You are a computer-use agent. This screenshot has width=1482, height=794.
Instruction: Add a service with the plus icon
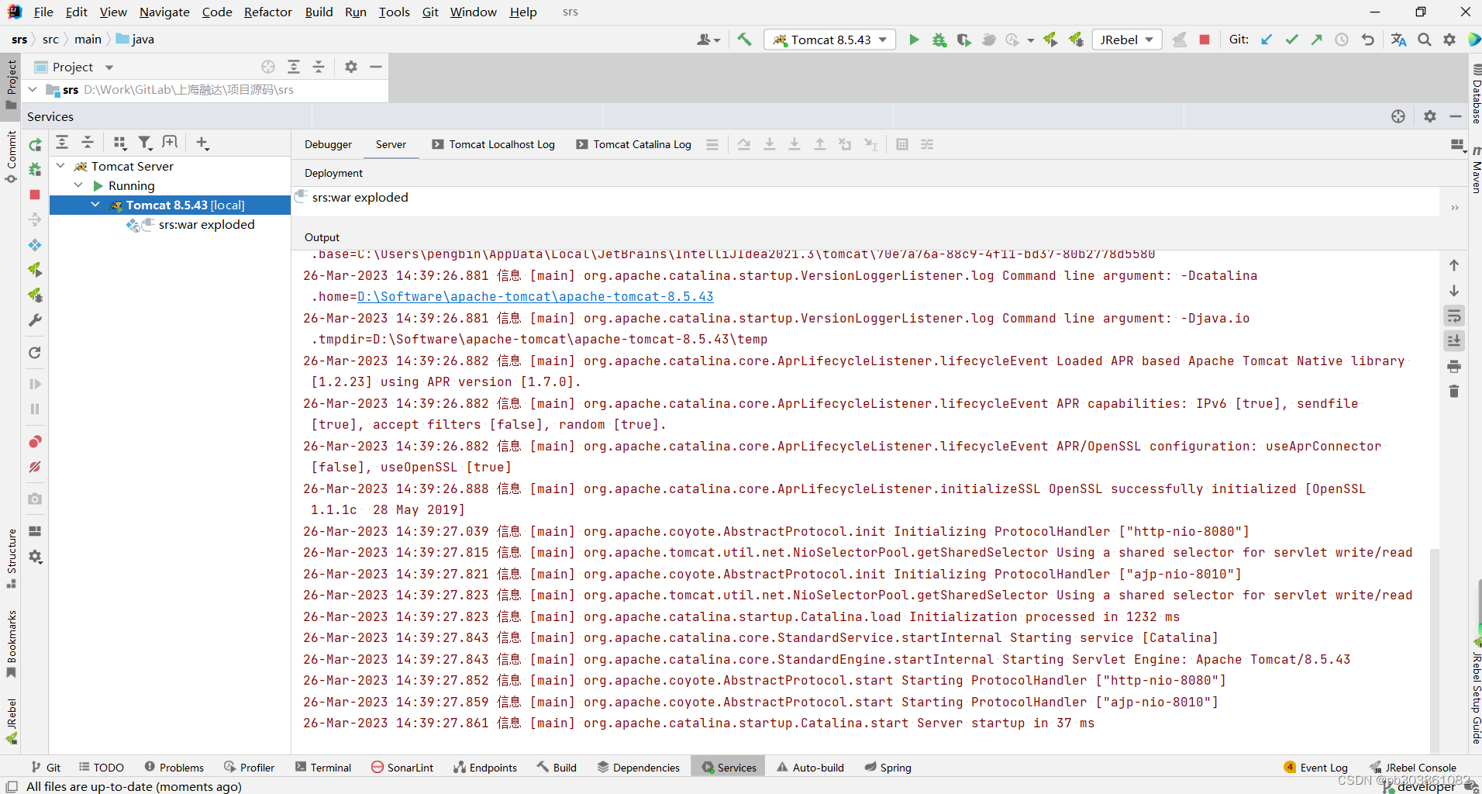click(x=202, y=142)
